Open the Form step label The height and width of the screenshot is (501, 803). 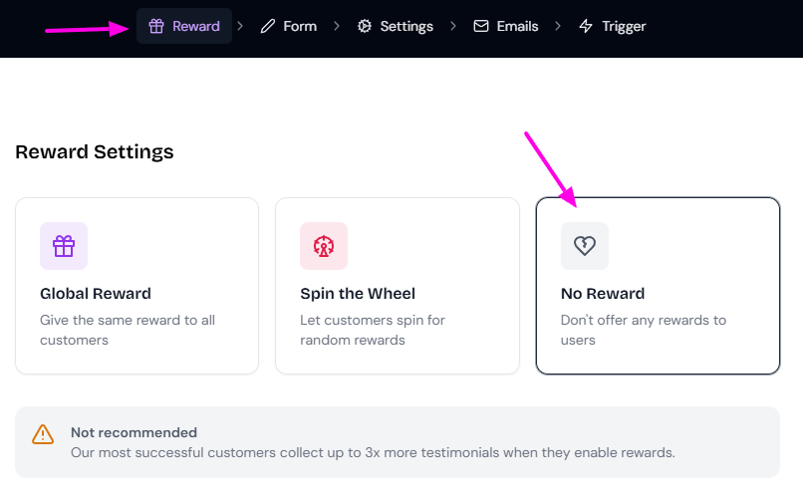tap(300, 26)
